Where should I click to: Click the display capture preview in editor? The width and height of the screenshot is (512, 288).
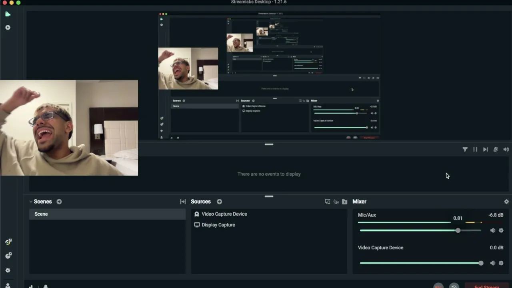pyautogui.click(x=269, y=76)
